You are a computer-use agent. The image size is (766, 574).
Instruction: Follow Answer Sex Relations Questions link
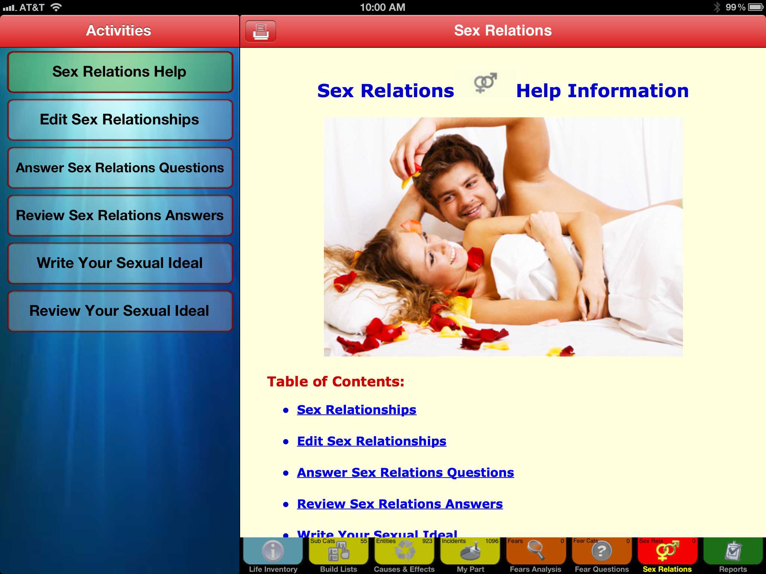tap(405, 473)
